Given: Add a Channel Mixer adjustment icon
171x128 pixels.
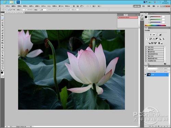Looking at the screenshot, I should point(163,39).
